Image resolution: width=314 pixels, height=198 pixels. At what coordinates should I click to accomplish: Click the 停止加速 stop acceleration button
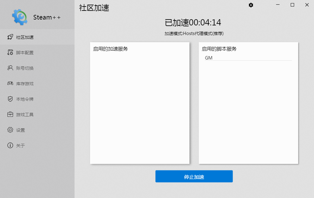[x=194, y=176]
